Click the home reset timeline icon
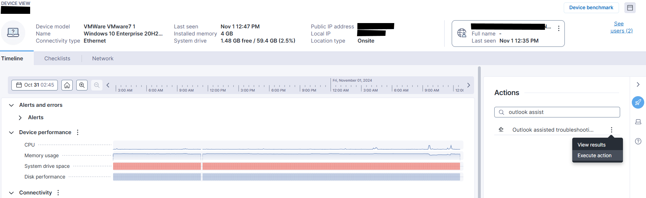The image size is (646, 198). click(x=67, y=85)
